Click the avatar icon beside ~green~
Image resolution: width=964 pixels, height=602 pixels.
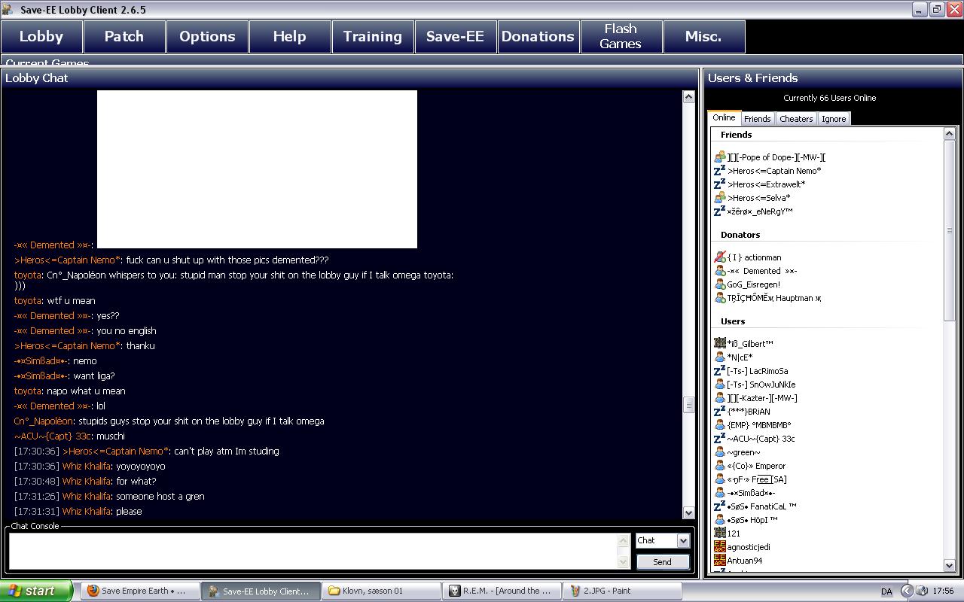click(x=719, y=452)
